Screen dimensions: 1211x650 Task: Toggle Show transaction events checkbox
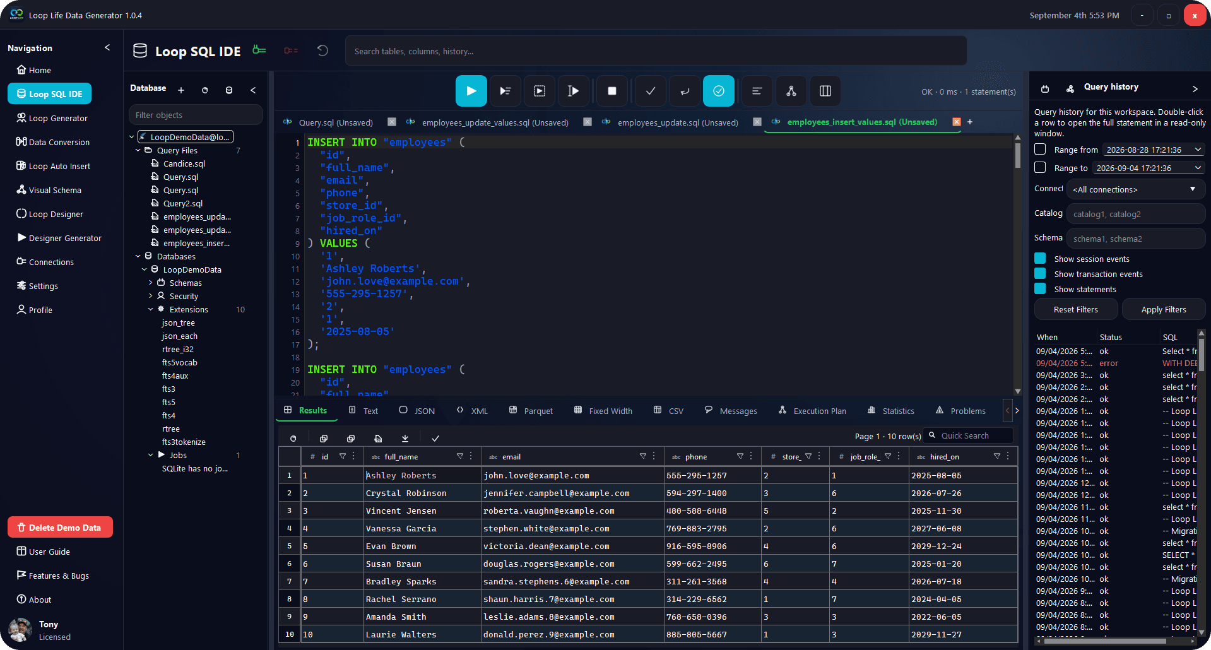[1040, 273]
